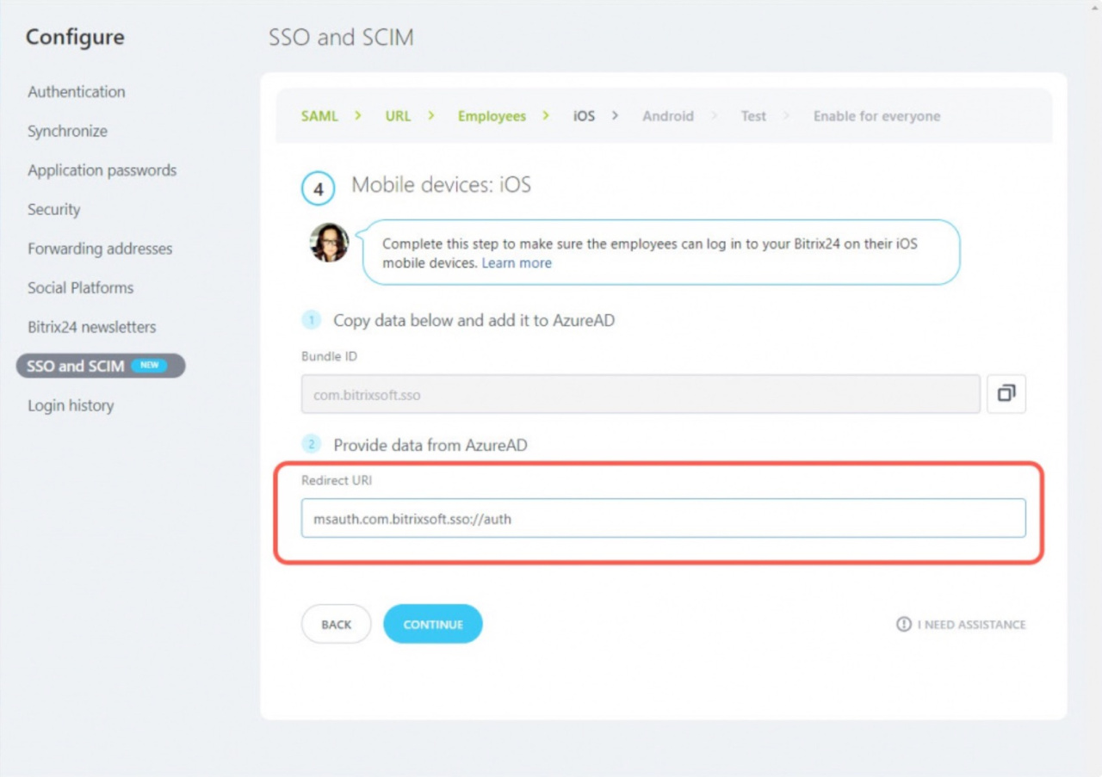Screen dimensions: 1102x777
Task: Click the CONTINUE button
Action: tap(433, 625)
